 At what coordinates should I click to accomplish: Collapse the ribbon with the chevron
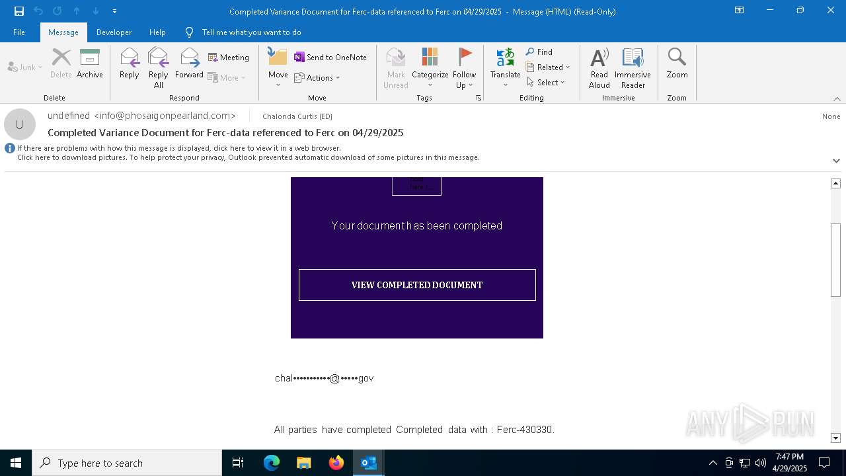837,99
